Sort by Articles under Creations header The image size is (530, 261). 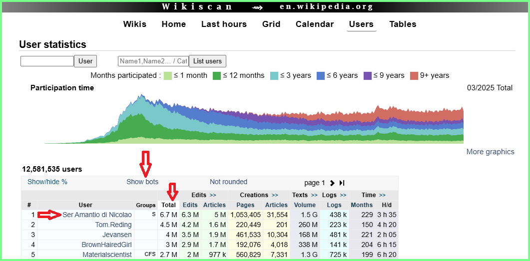(x=276, y=205)
